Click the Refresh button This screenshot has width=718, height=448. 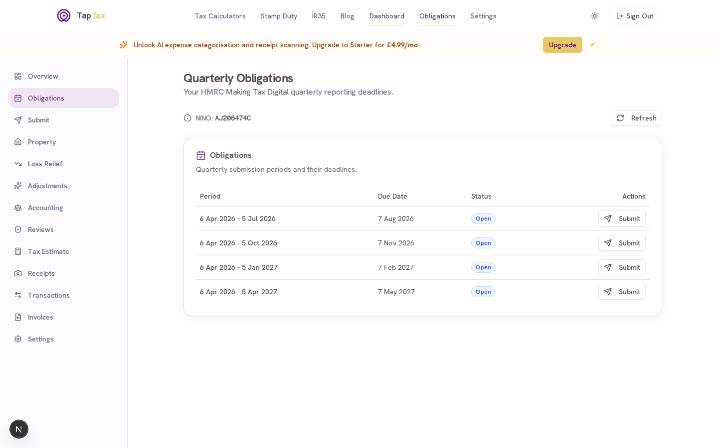636,118
